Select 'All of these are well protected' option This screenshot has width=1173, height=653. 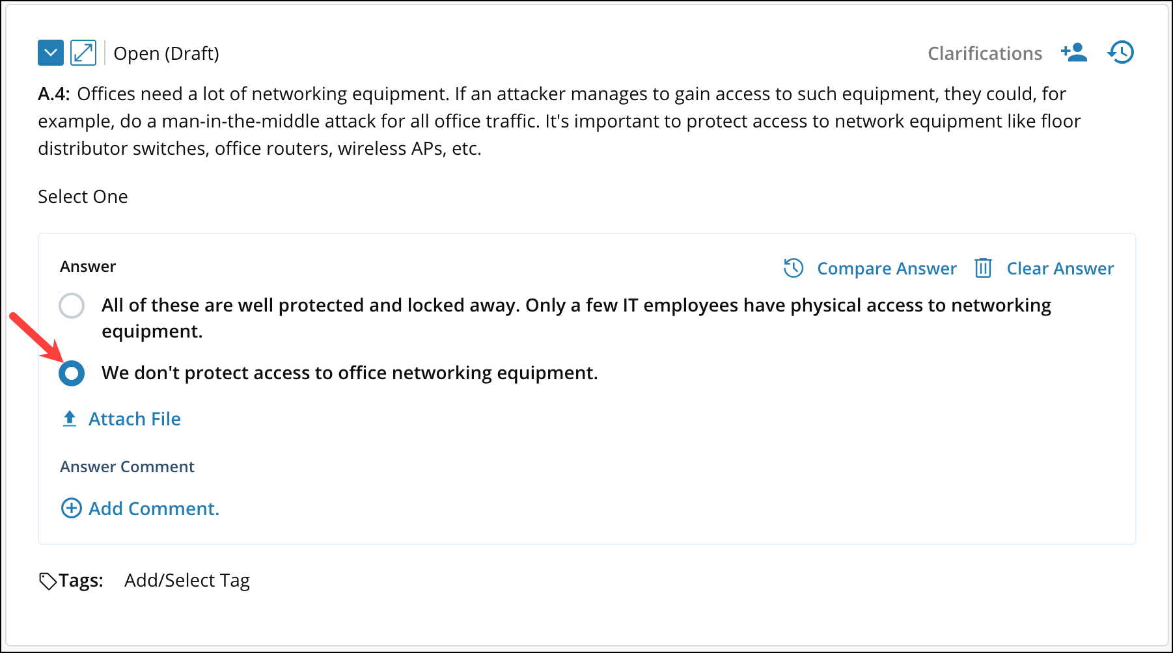click(x=72, y=306)
